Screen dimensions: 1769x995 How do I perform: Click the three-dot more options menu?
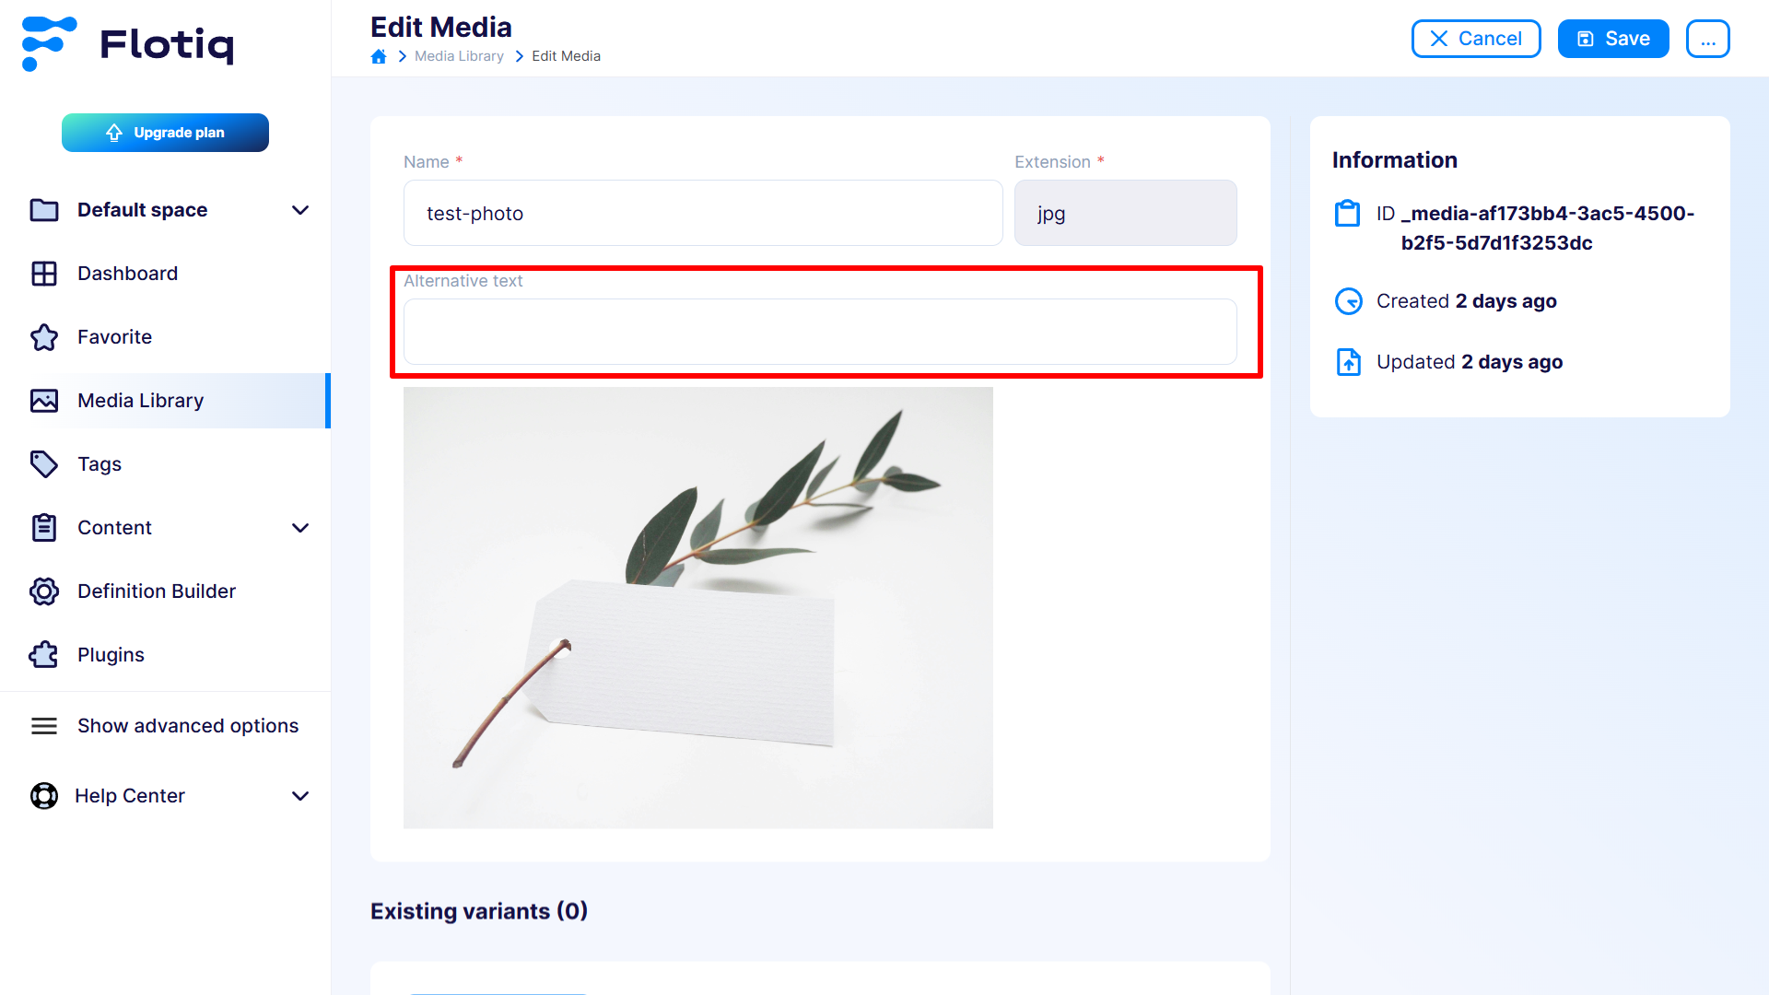[1708, 39]
